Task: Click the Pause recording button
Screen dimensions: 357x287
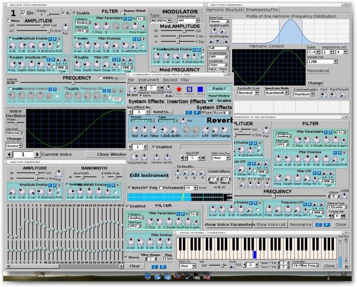Action: [189, 89]
